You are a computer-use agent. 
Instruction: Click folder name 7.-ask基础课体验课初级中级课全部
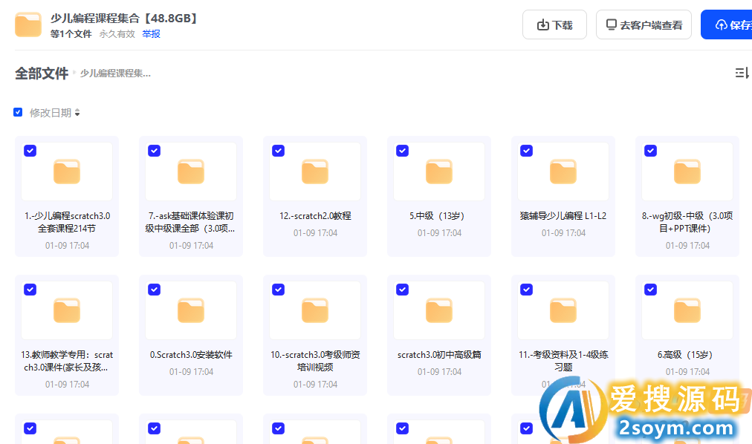[191, 222]
